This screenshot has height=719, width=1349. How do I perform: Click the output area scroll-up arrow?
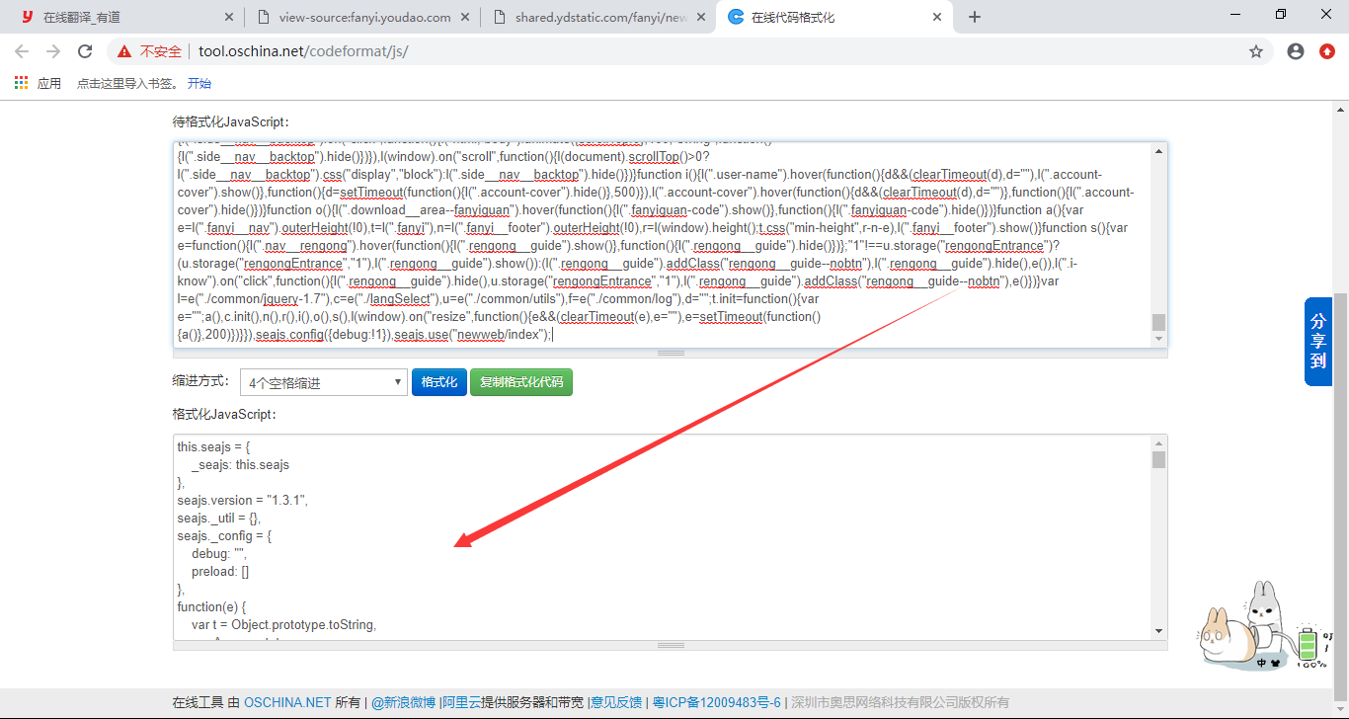[1159, 442]
